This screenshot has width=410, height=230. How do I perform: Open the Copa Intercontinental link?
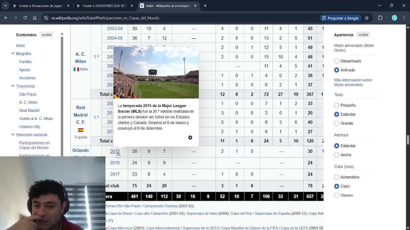click(x=163, y=228)
